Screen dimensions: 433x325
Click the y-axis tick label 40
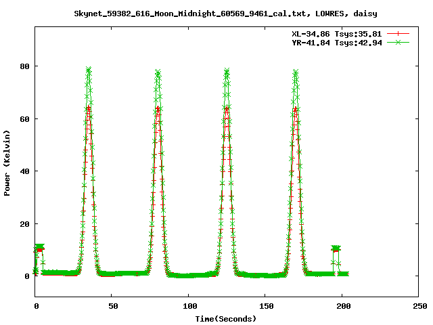click(24, 171)
